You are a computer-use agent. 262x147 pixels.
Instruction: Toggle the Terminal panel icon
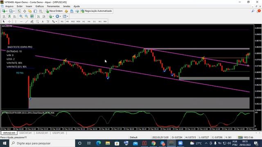[35, 11]
